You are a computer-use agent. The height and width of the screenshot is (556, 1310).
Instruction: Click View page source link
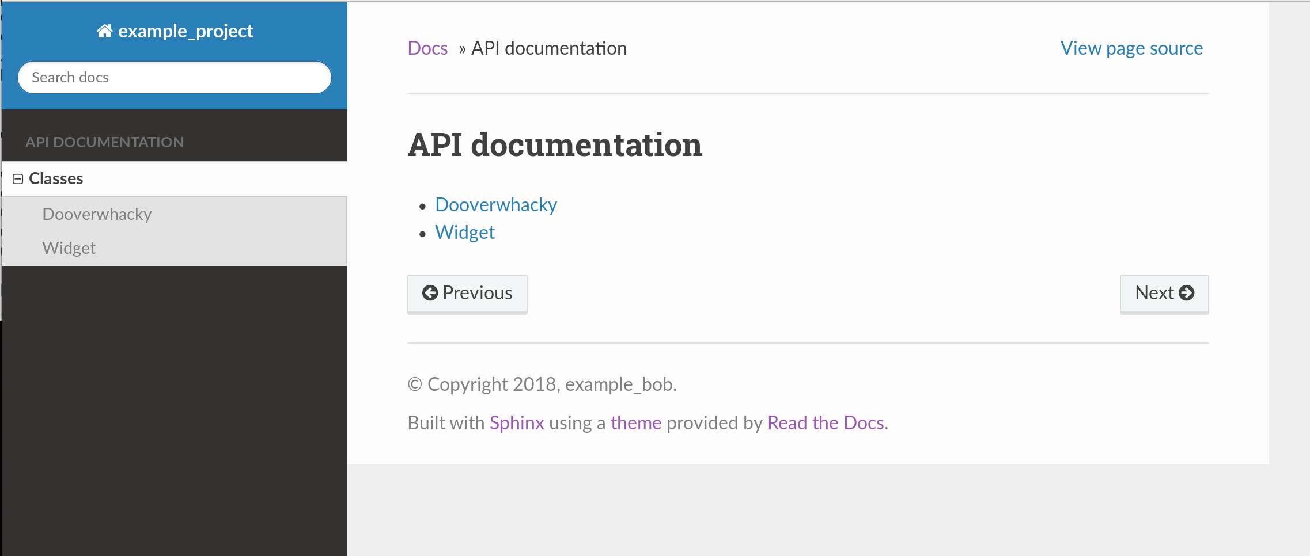pyautogui.click(x=1131, y=48)
